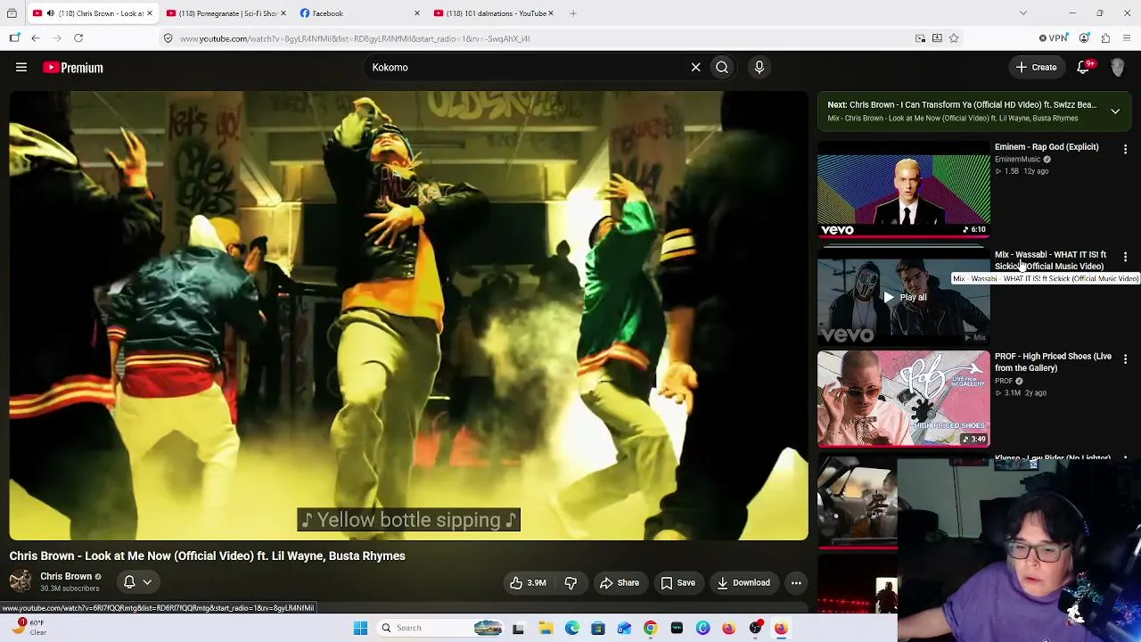Viewport: 1141px width, 642px height.
Task: Launch Microsoft Edge from the taskbar
Action: coord(571,628)
